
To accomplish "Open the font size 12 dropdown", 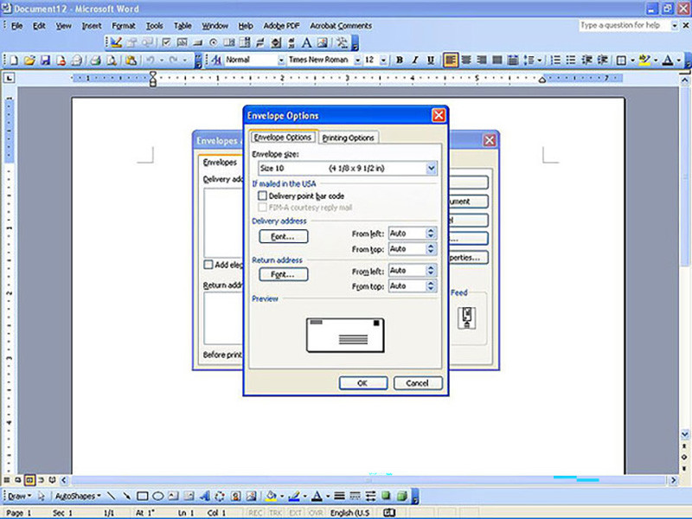I will click(383, 60).
